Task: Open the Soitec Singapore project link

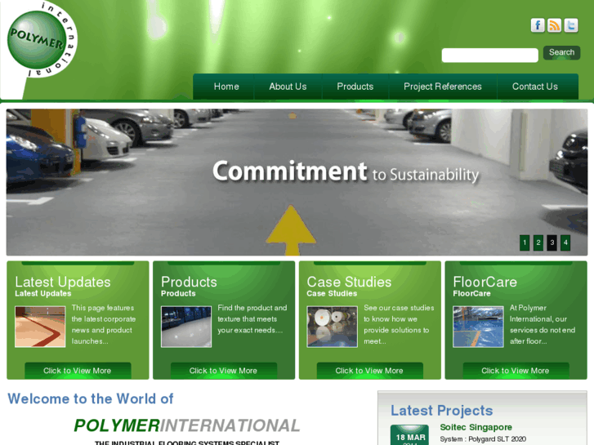Action: [x=476, y=427]
